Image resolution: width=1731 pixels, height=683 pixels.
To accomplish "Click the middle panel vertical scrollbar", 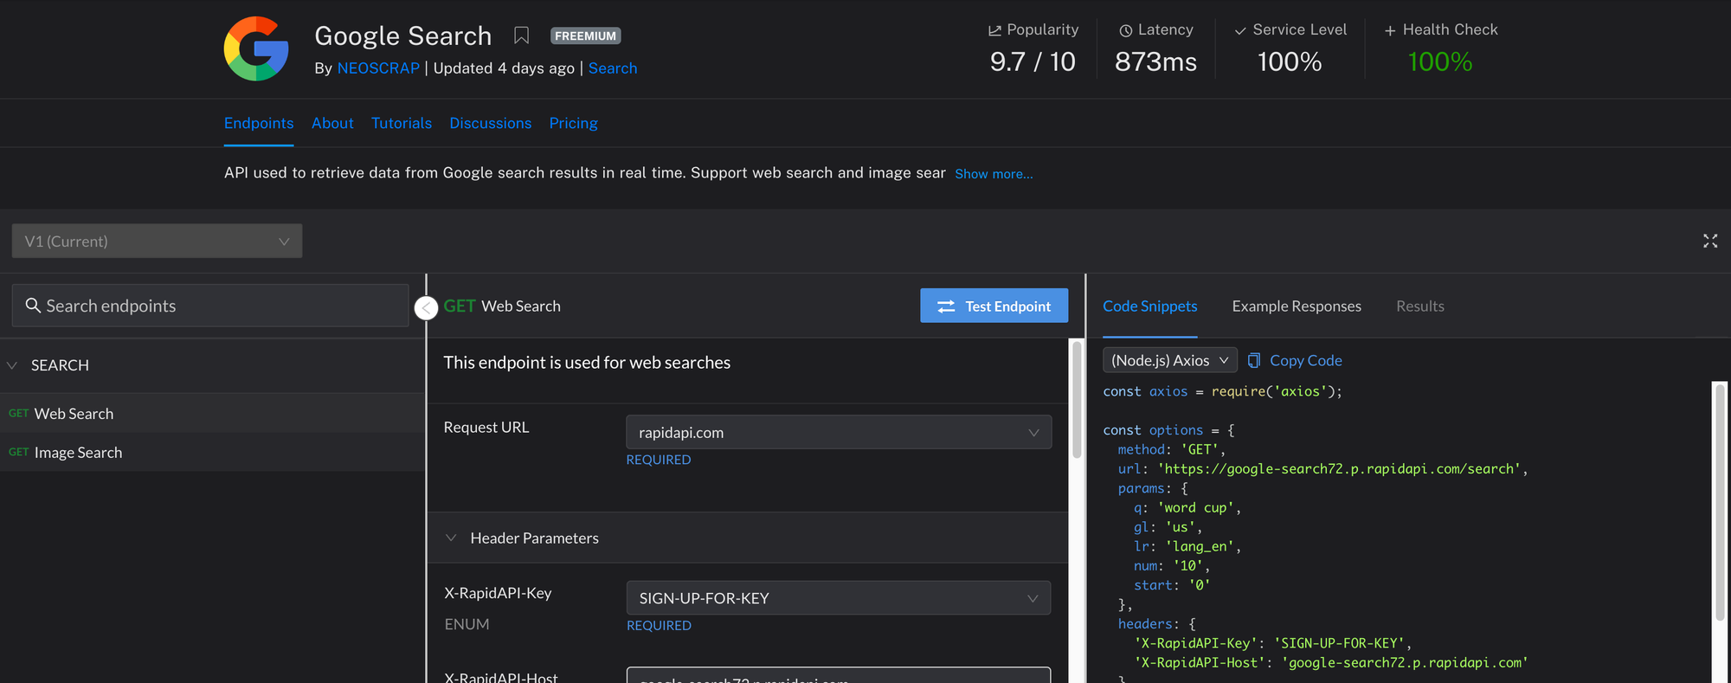I will coord(1077,400).
